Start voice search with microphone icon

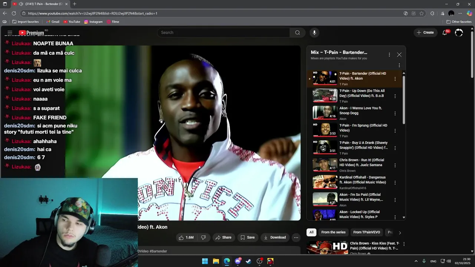coord(314,33)
